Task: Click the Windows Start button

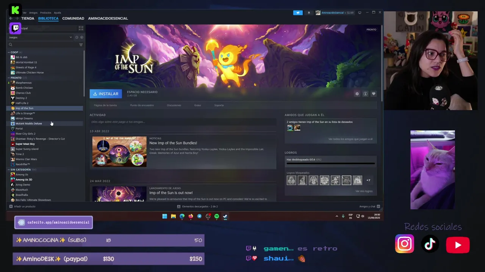Action: tap(164, 216)
